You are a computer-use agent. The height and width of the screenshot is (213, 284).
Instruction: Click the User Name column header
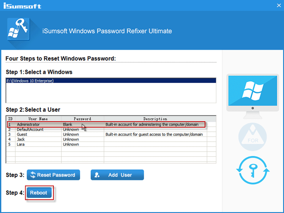[38, 119]
